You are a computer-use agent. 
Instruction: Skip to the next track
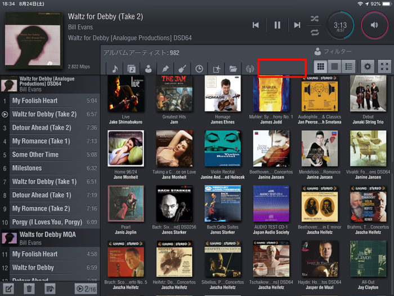pos(297,25)
